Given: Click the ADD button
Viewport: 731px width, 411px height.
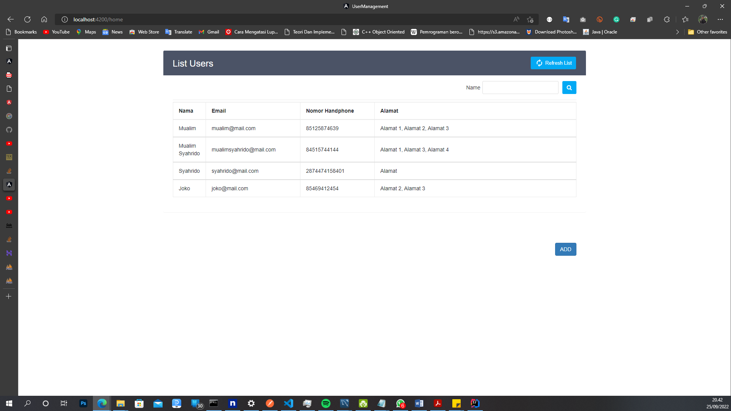Looking at the screenshot, I should click(x=565, y=249).
